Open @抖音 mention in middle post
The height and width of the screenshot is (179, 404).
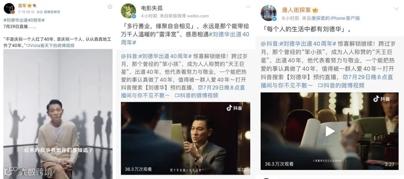[131, 56]
